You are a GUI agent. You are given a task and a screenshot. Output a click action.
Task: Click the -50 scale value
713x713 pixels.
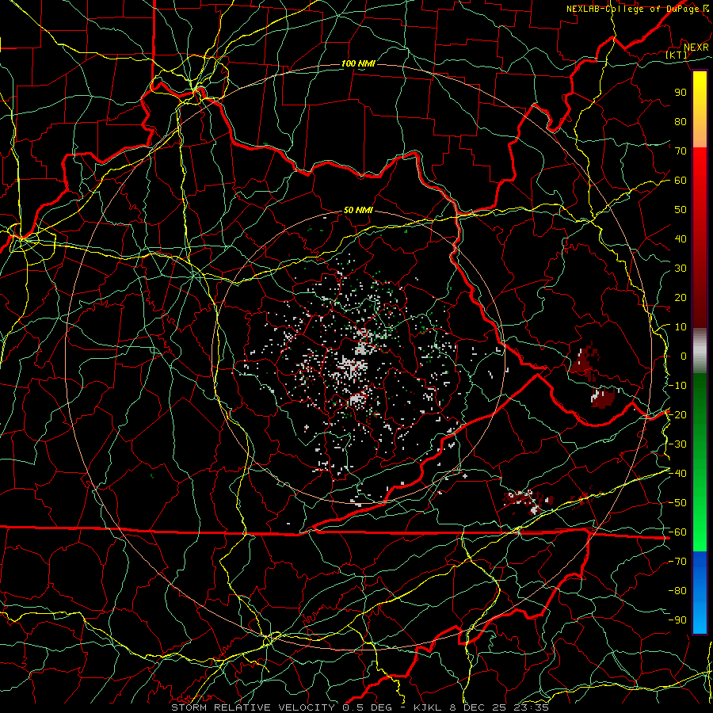pyautogui.click(x=677, y=503)
